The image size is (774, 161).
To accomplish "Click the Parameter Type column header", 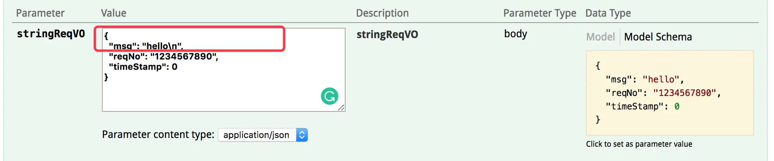I will coord(539,13).
